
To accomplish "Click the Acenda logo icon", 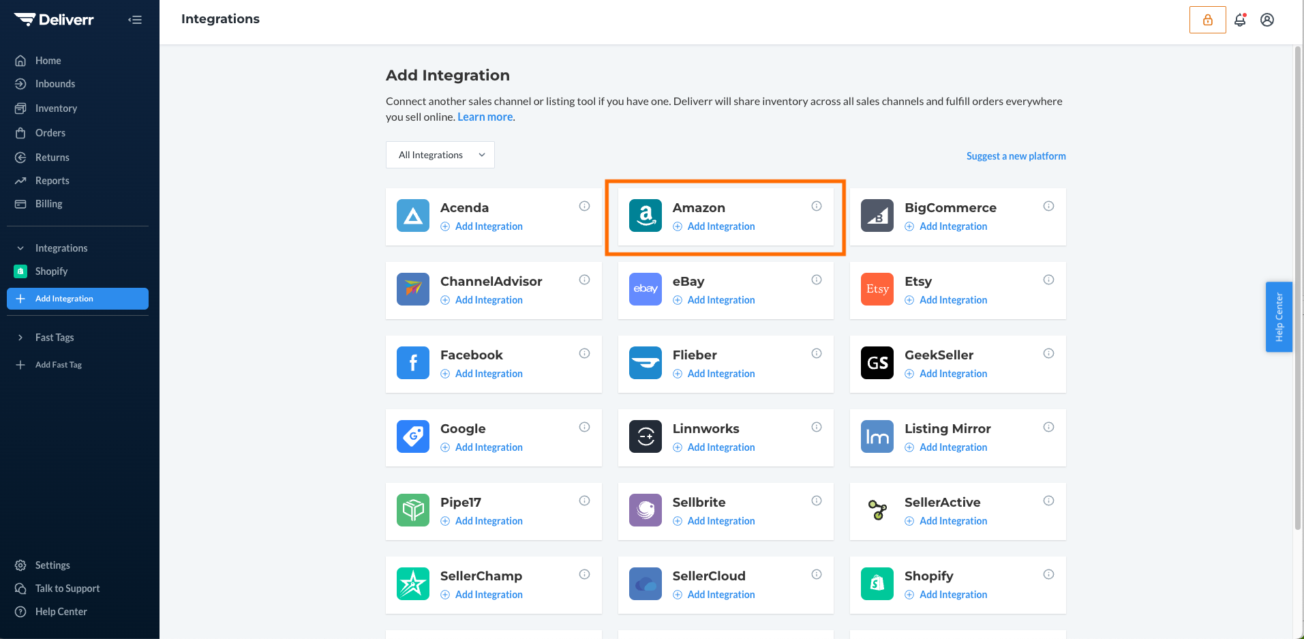I will point(413,216).
